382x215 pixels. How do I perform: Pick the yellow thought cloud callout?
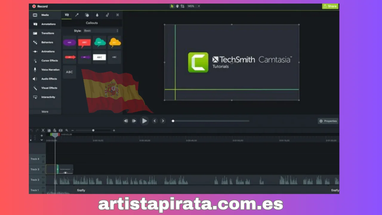tap(115, 42)
